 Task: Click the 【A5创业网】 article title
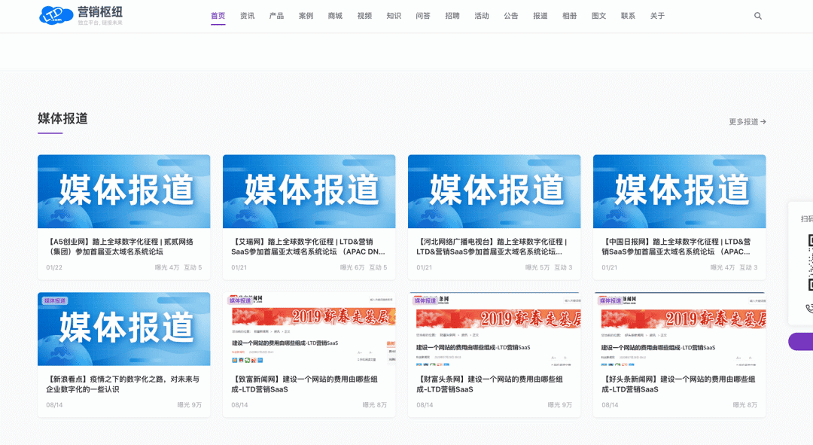pos(120,246)
